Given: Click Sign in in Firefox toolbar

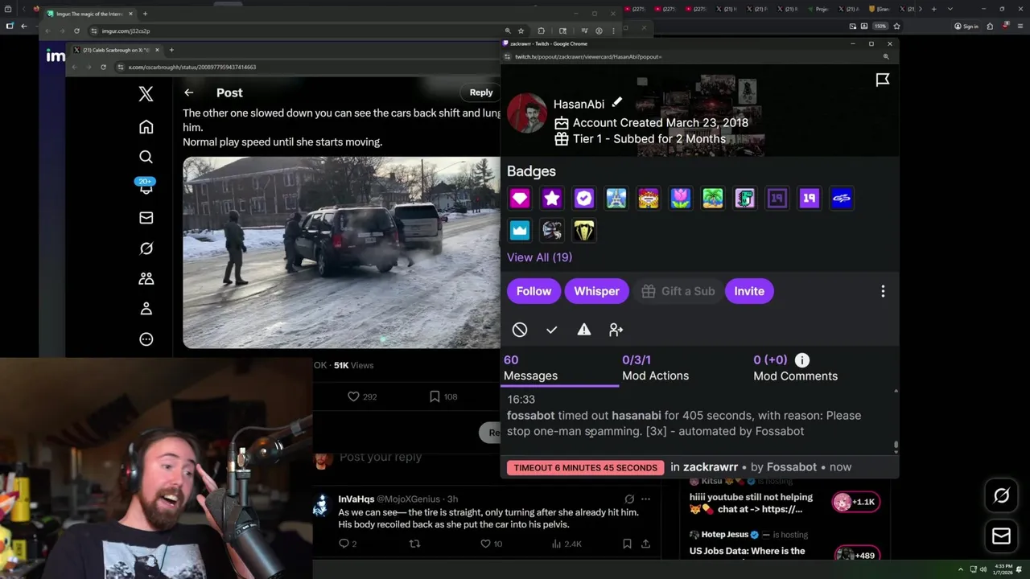Looking at the screenshot, I should point(966,26).
